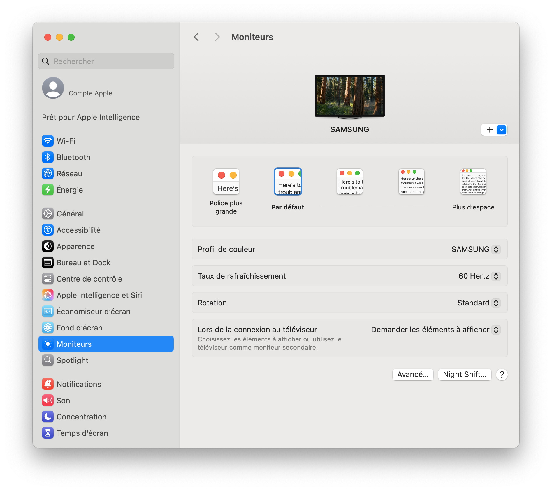Click the Compte Apple avatar

point(53,88)
